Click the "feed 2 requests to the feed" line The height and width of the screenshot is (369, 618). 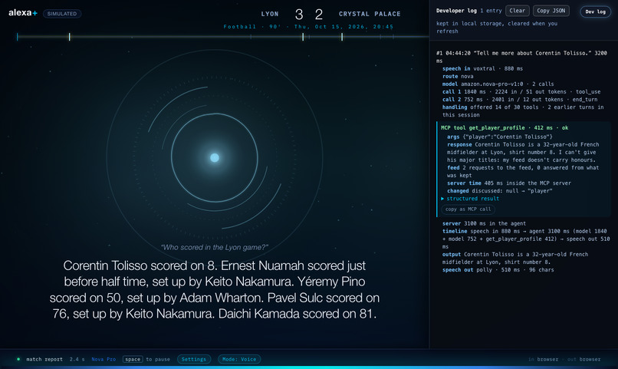[x=523, y=172]
